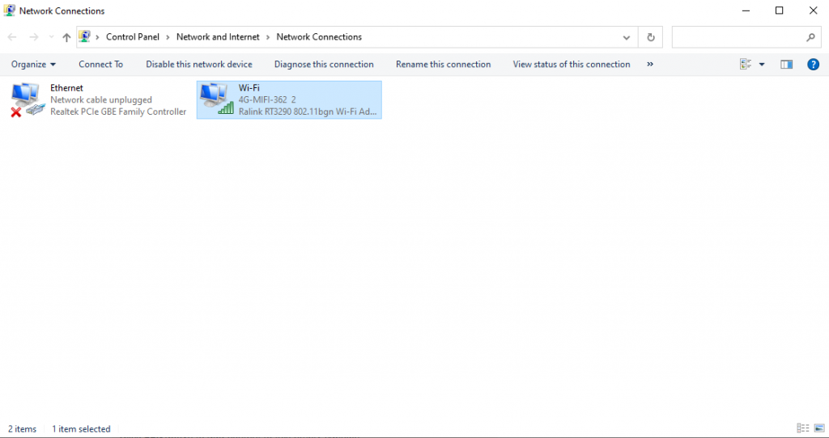Image resolution: width=829 pixels, height=438 pixels.
Task: Click 'Network cable unplugged' status text
Action: click(101, 99)
